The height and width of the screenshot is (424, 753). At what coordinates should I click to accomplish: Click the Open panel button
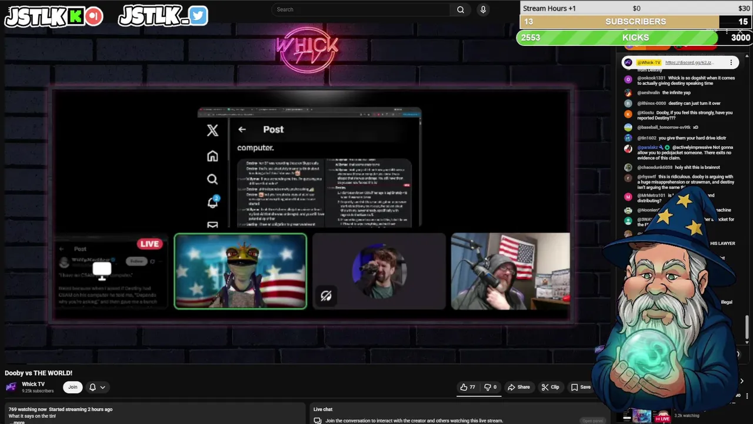pos(592,420)
